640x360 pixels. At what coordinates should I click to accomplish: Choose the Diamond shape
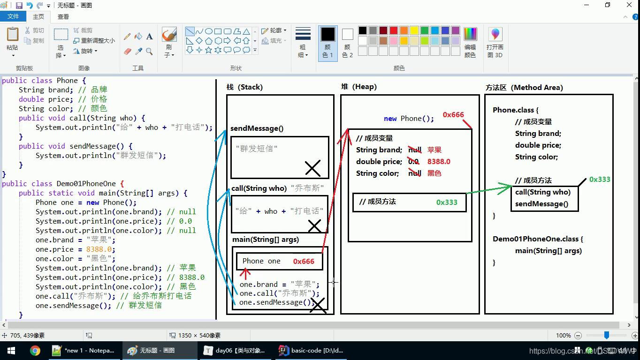(x=199, y=41)
